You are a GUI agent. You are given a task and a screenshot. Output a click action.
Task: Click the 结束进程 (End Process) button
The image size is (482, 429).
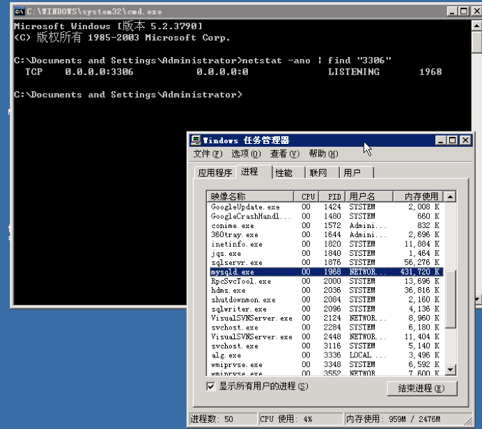click(x=416, y=388)
